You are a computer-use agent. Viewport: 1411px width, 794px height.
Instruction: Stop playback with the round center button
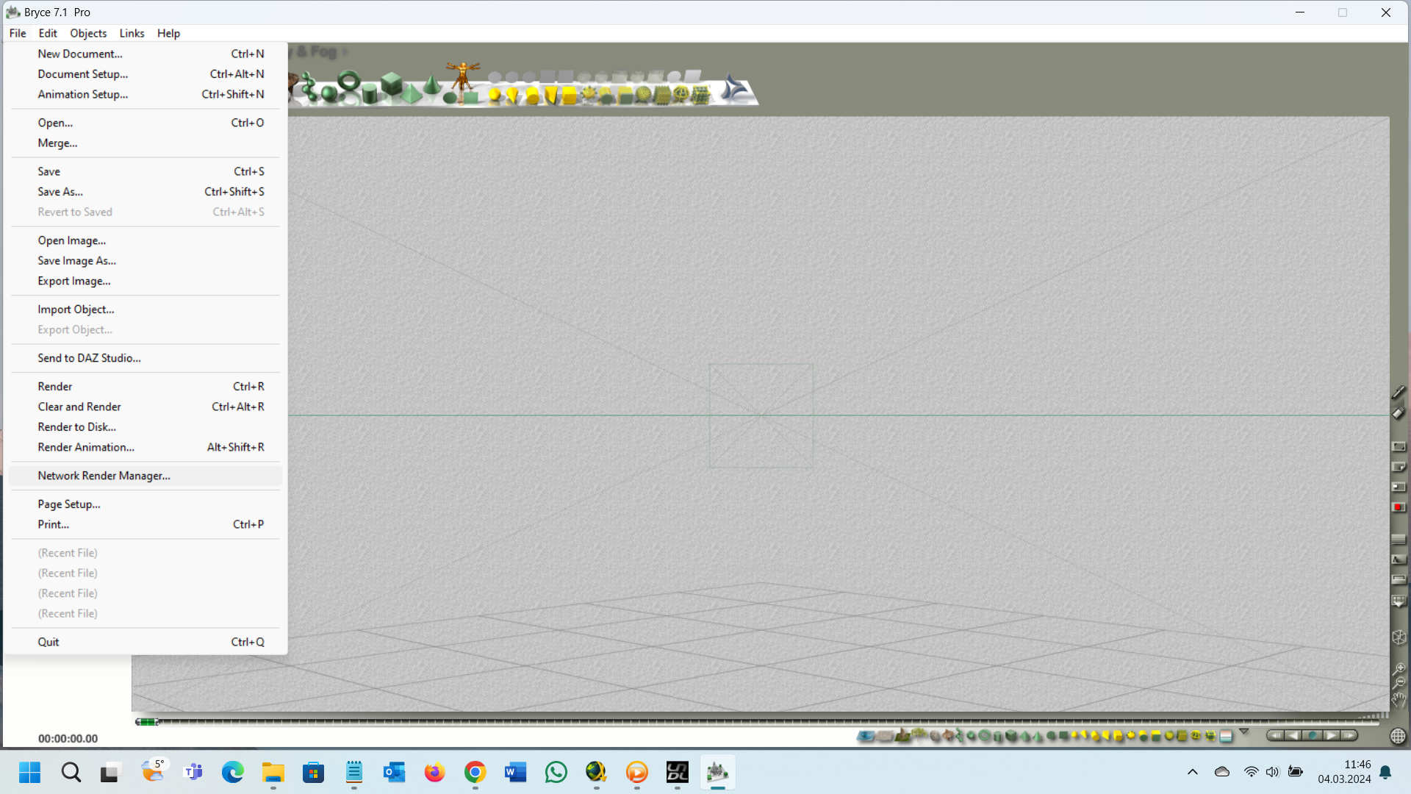[x=1312, y=735]
